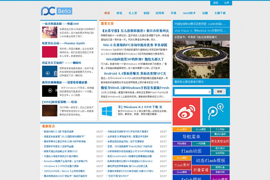The image size is (270, 180).
Task: Open the 主题下载 nav item
Action: pos(220,13)
